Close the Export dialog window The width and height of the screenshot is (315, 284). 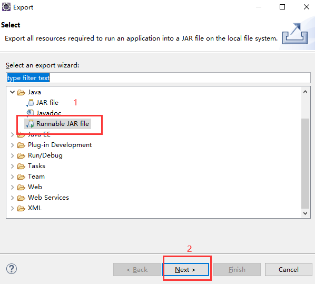coord(307,7)
